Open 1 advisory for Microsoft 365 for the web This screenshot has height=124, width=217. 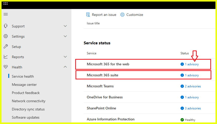click(192, 64)
